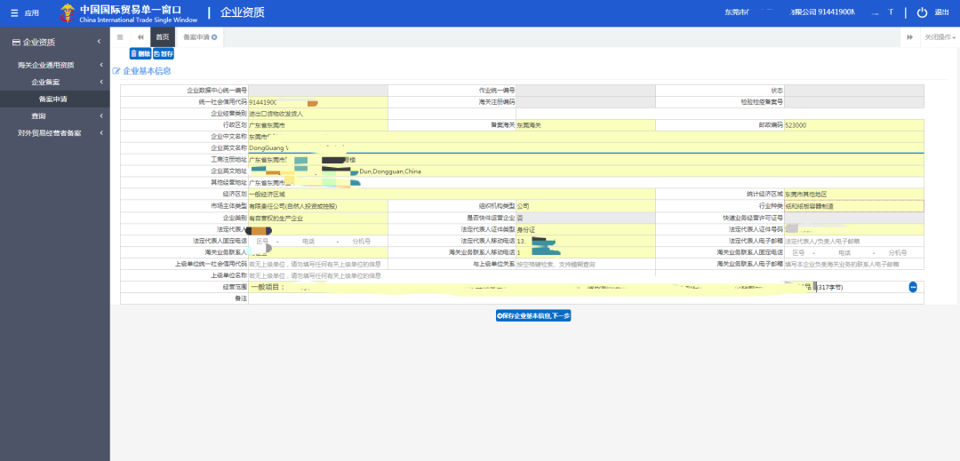Switch to the 首页 tab
The height and width of the screenshot is (461, 960).
[x=162, y=37]
